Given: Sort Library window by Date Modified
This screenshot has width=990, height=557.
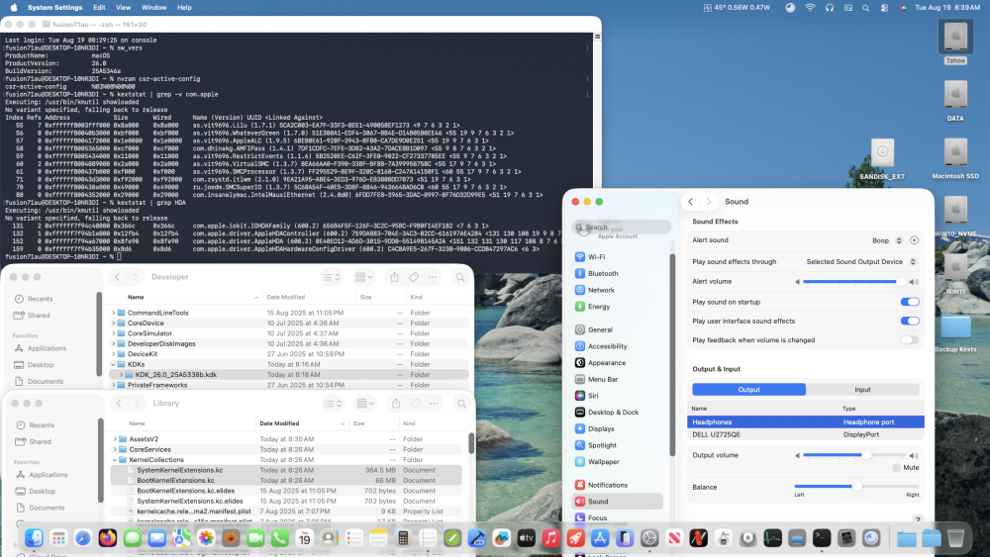Looking at the screenshot, I should [x=301, y=423].
